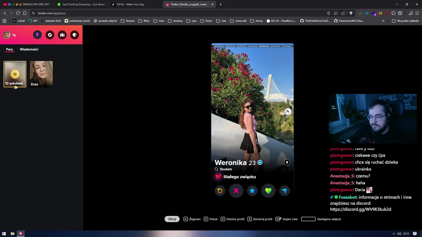Open the 12 polubień likes card

(x=15, y=74)
